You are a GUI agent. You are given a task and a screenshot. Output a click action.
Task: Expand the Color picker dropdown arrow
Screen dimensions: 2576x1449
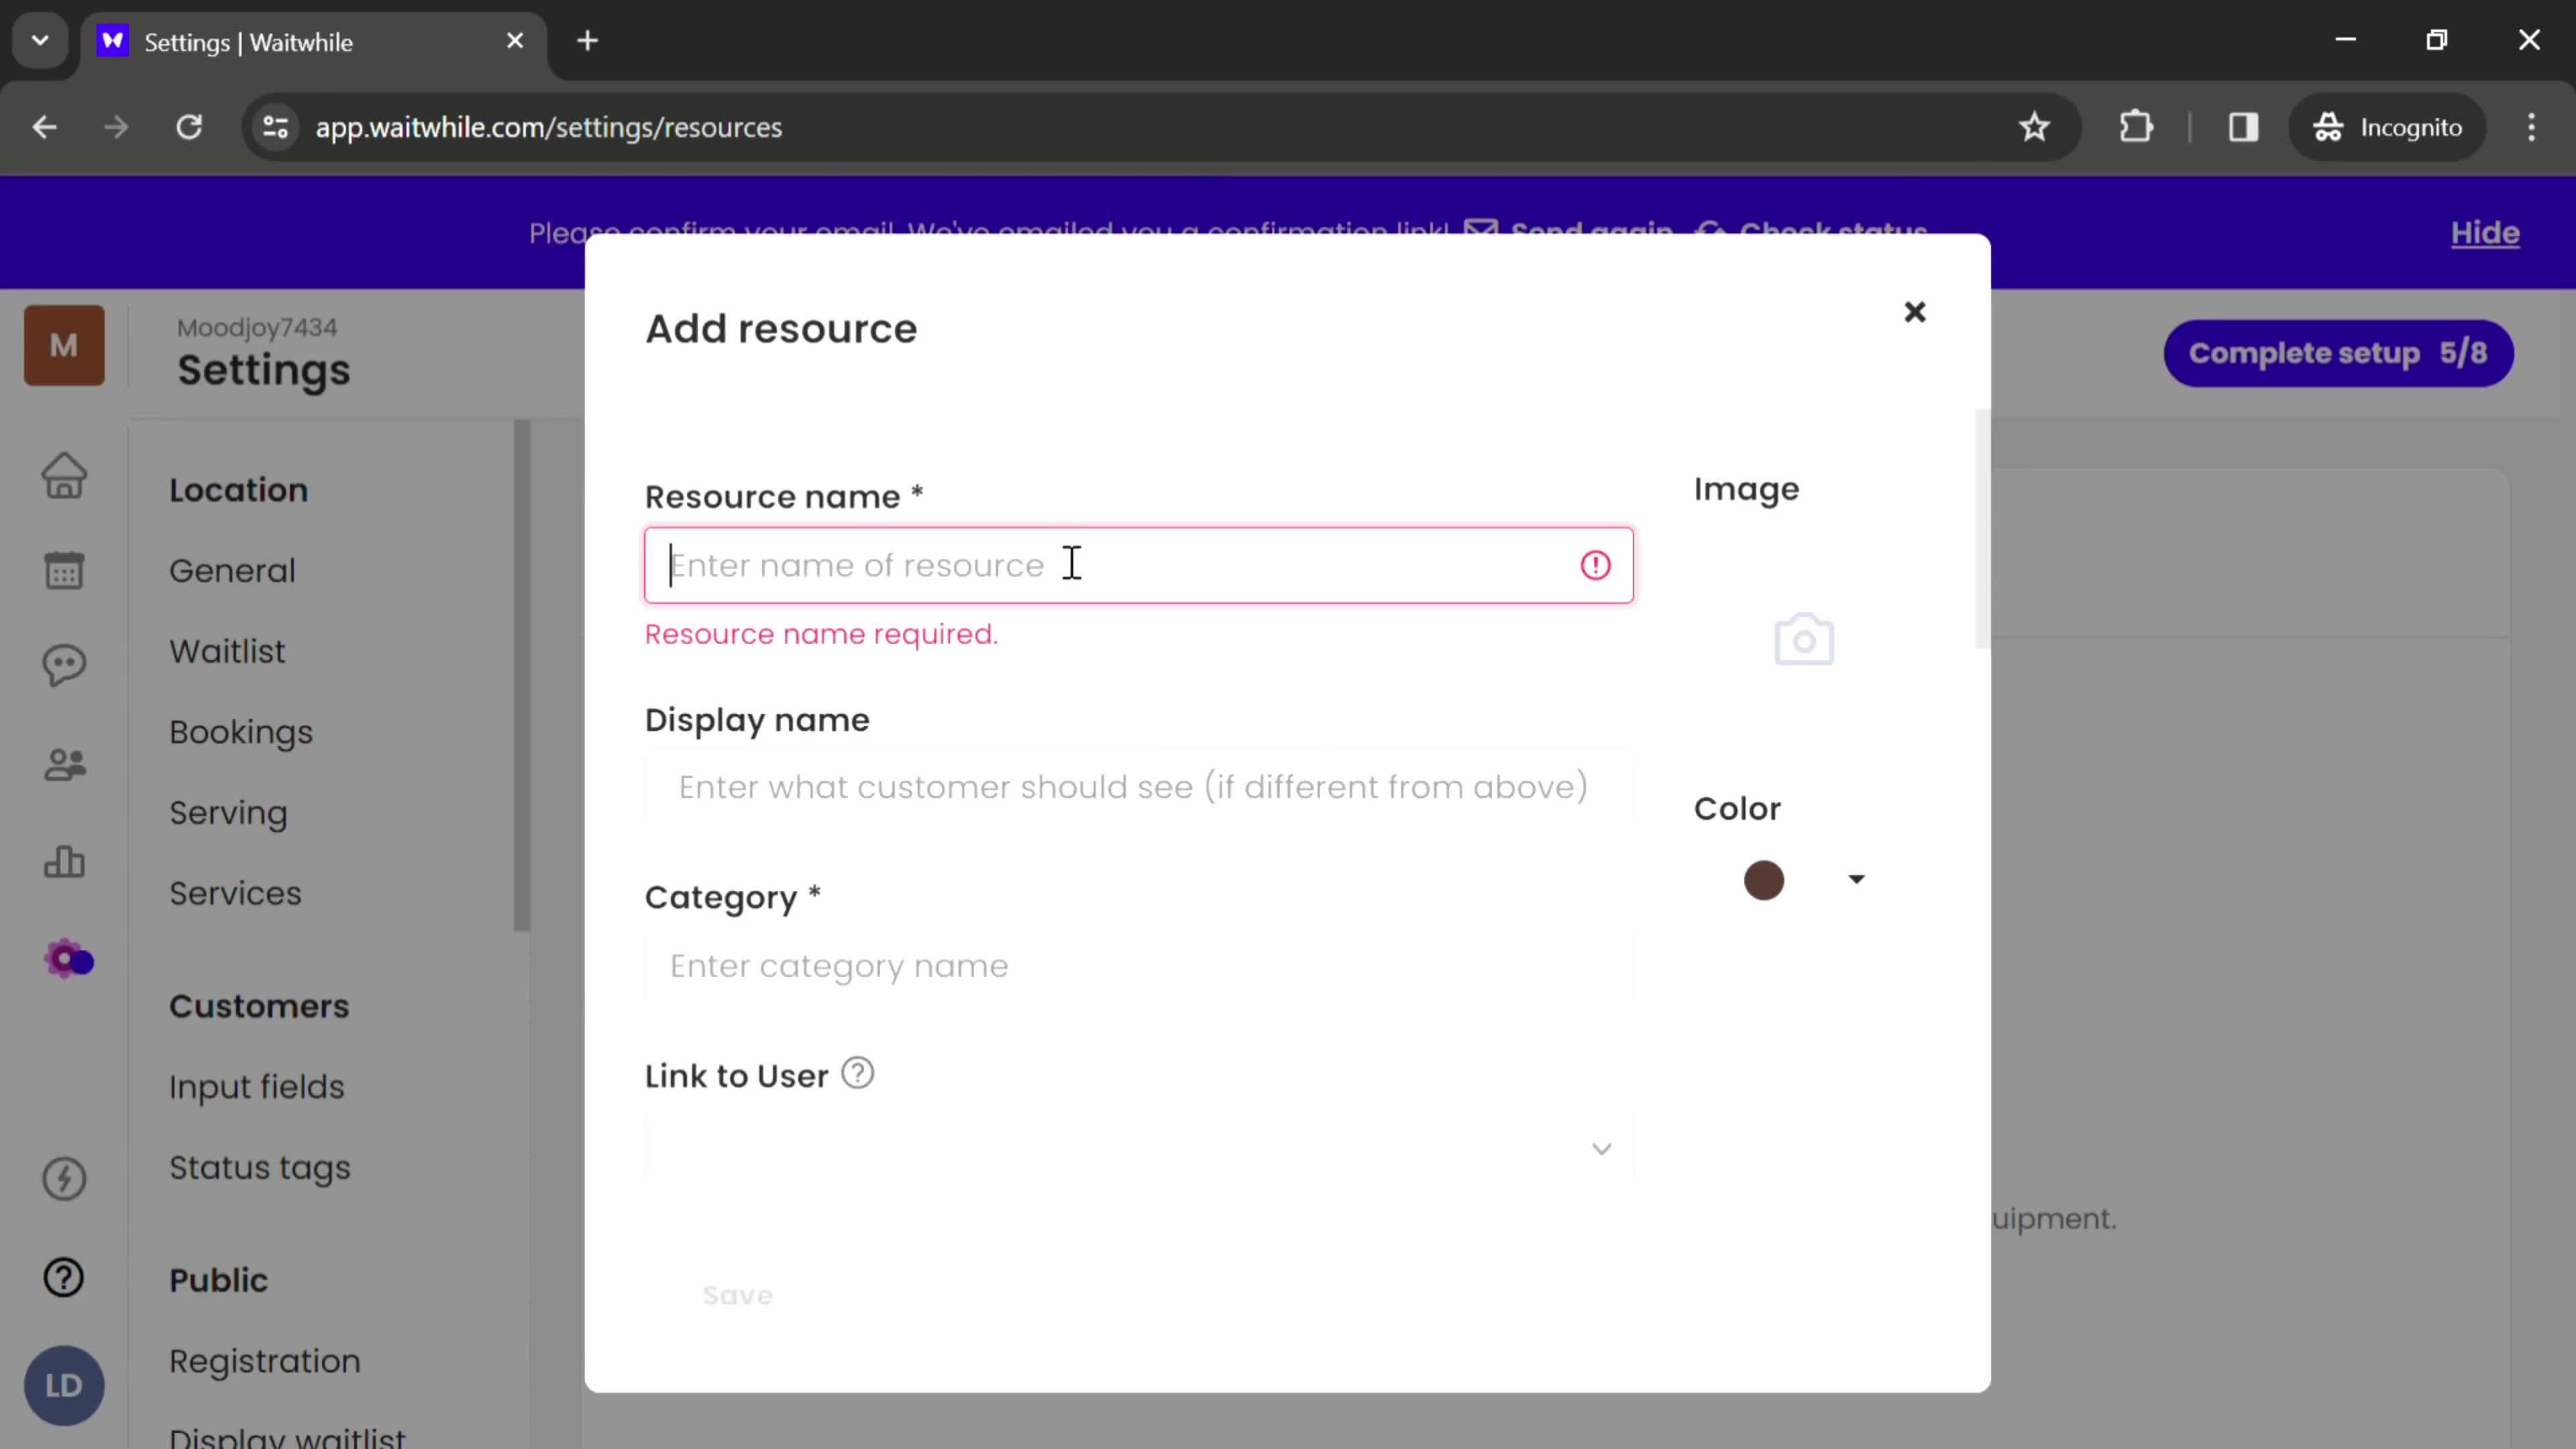click(x=1856, y=879)
